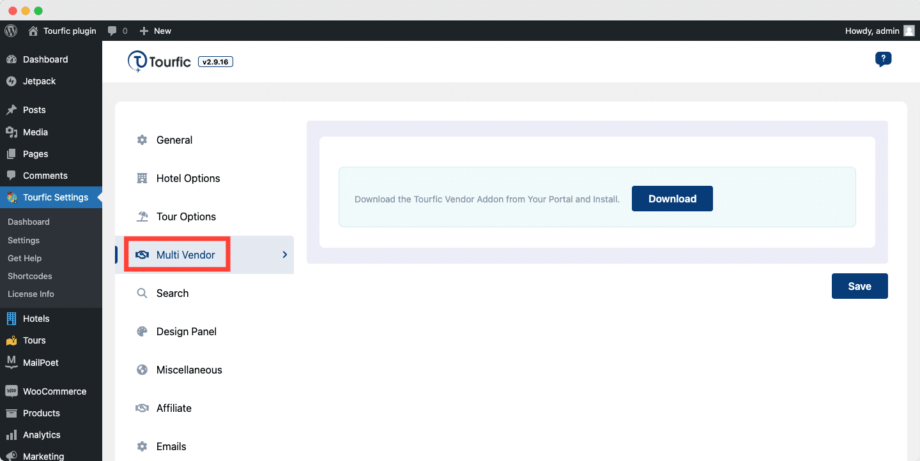Open the admin user avatar
Screen dimensions: 920x461
tap(908, 31)
